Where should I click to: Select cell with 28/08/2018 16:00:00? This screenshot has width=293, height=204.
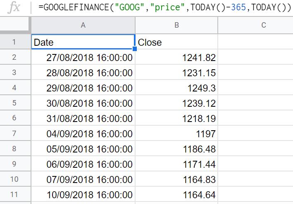tap(83, 73)
